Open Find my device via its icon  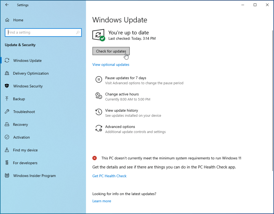tap(7, 150)
